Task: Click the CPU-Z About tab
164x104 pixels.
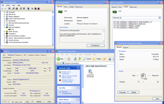Action: coord(43,55)
